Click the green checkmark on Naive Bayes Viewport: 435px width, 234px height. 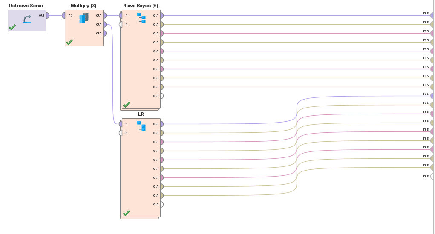pos(127,105)
